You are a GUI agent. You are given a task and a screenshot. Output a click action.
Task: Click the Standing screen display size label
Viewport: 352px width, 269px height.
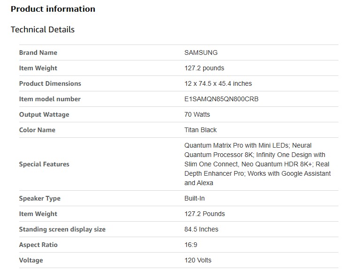coord(62,229)
